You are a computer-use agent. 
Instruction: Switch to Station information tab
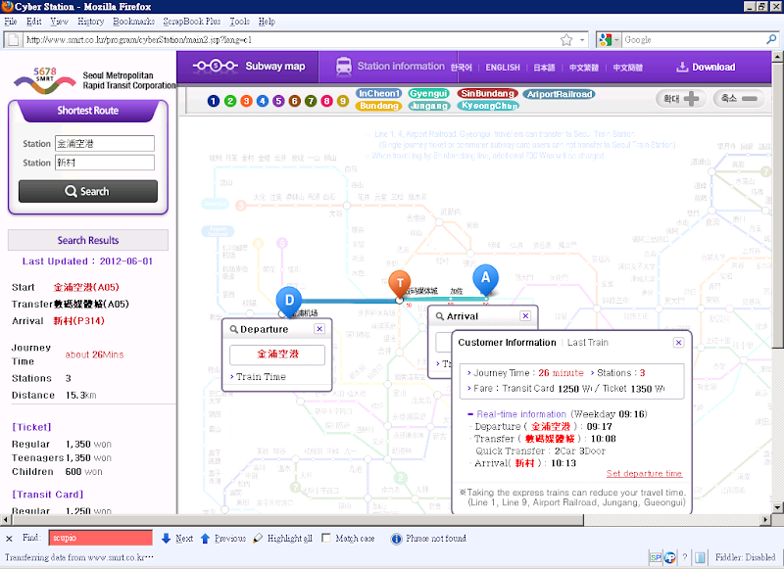pos(389,67)
